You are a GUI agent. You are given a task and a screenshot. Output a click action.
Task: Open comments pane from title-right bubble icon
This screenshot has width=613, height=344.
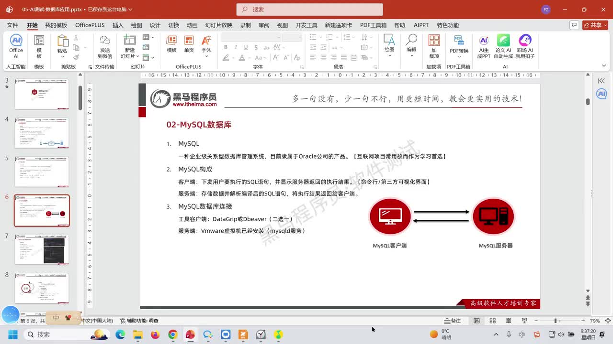(x=574, y=25)
